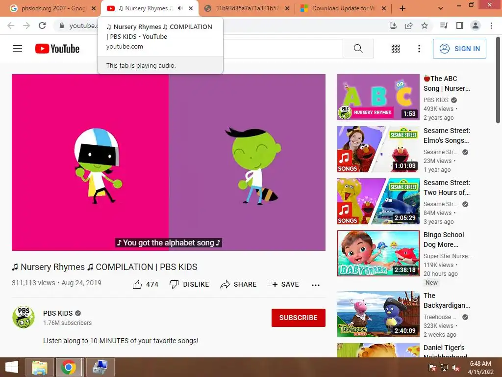Open the Chrome profile icon
Image resolution: width=502 pixels, height=377 pixels.
point(476,26)
